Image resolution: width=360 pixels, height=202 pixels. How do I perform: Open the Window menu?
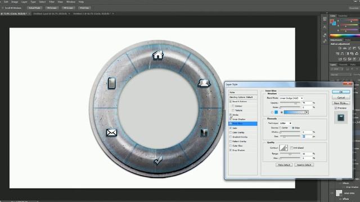point(70,2)
